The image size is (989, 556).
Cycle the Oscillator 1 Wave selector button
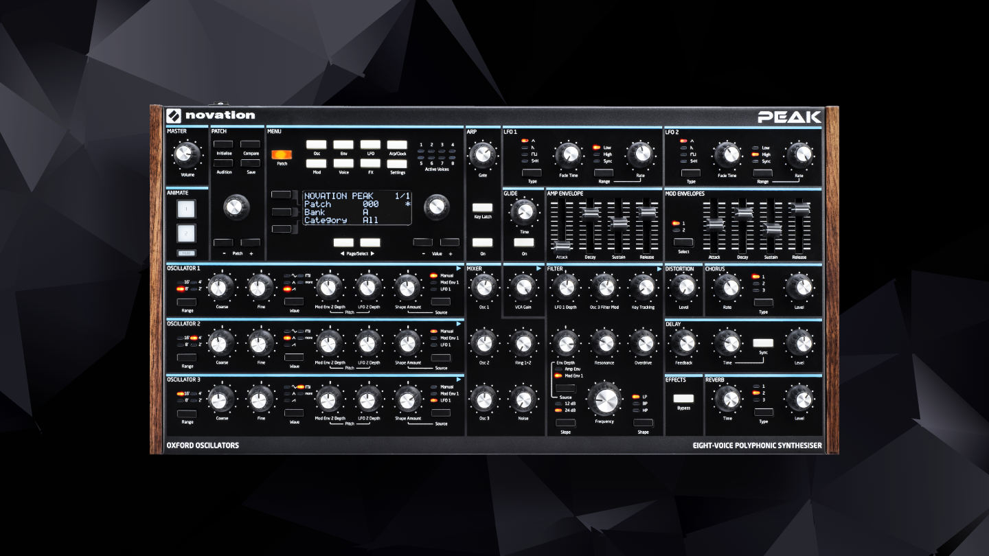tap(294, 301)
